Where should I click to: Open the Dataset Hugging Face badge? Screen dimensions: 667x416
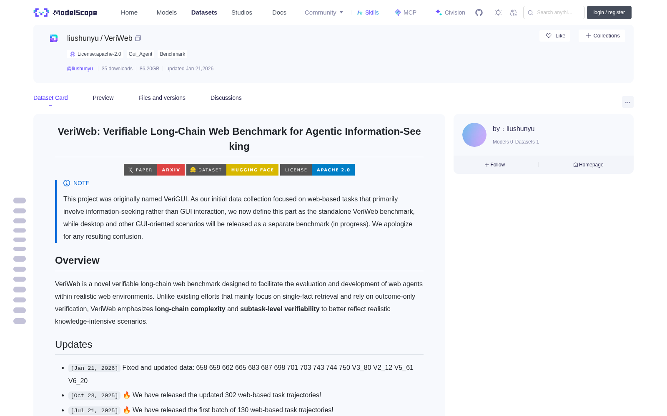pos(232,170)
